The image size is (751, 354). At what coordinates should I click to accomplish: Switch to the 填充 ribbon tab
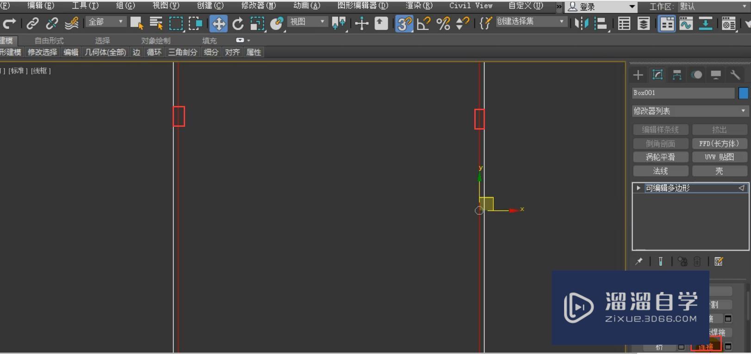[209, 41]
